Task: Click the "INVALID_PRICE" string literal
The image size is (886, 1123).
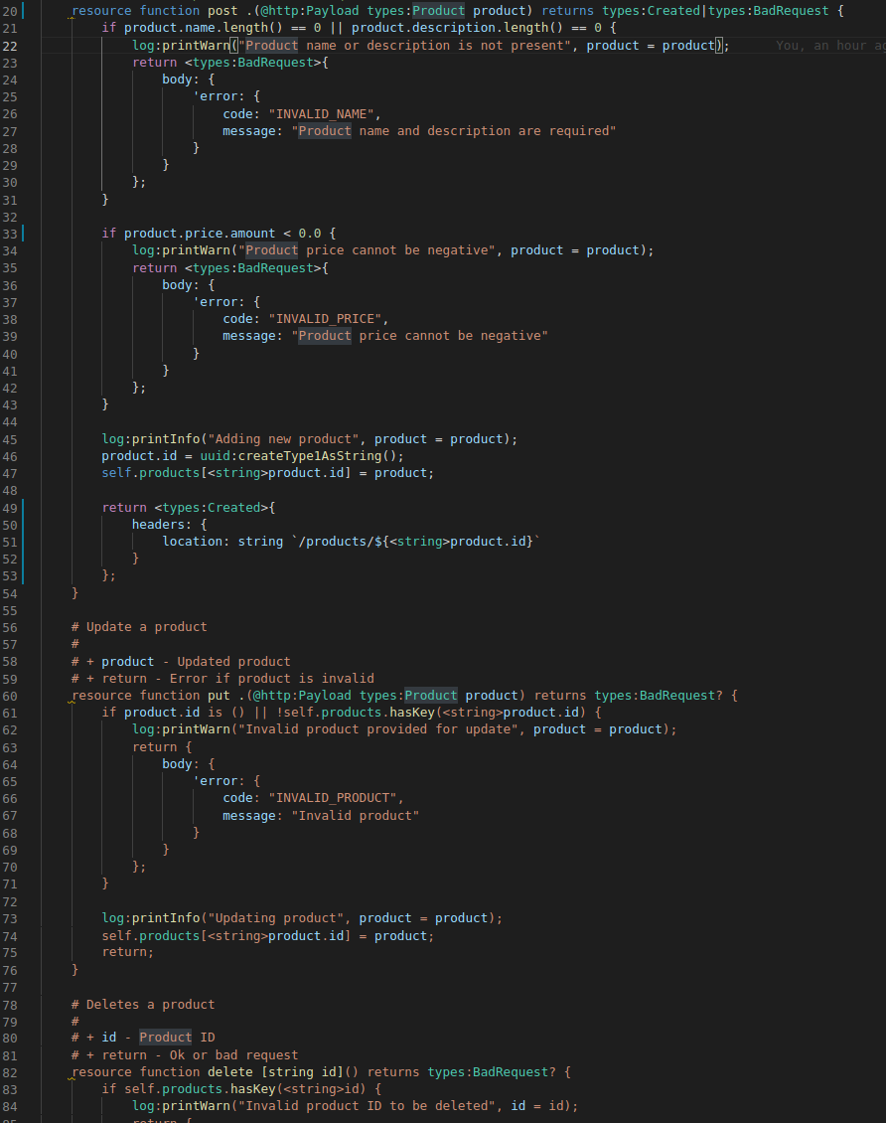Action: point(326,319)
